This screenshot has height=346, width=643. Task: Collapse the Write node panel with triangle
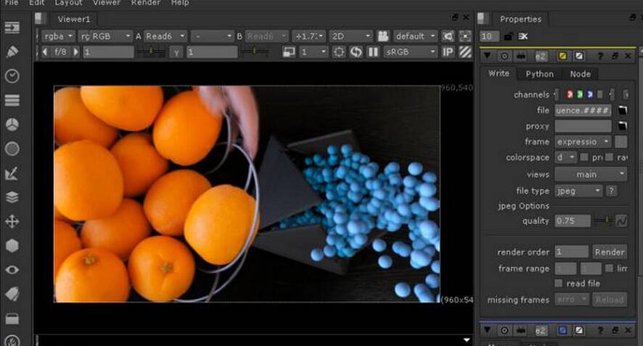click(487, 56)
